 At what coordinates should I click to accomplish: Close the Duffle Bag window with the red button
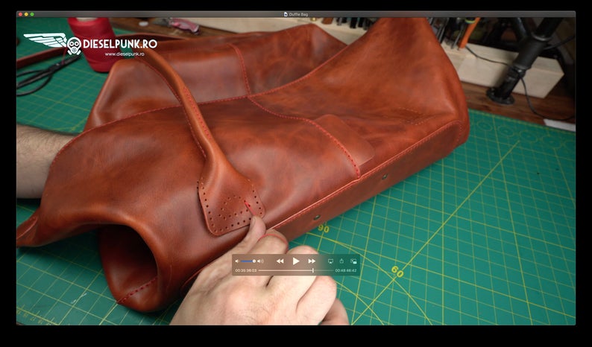(21, 14)
